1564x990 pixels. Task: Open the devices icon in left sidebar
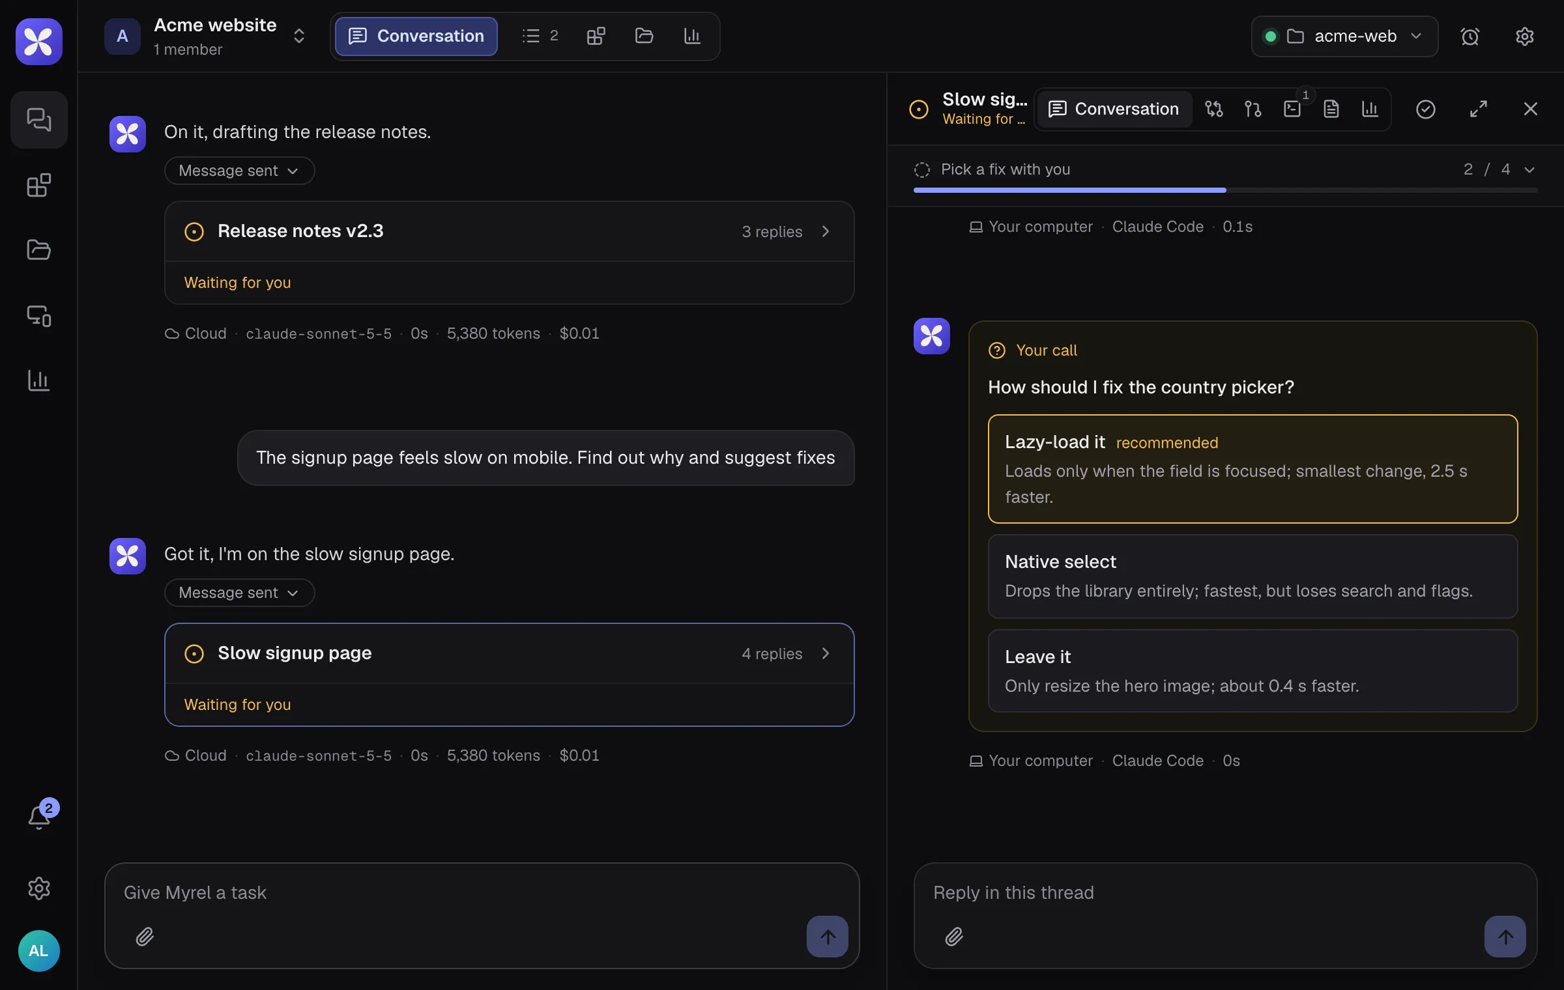pyautogui.click(x=39, y=315)
